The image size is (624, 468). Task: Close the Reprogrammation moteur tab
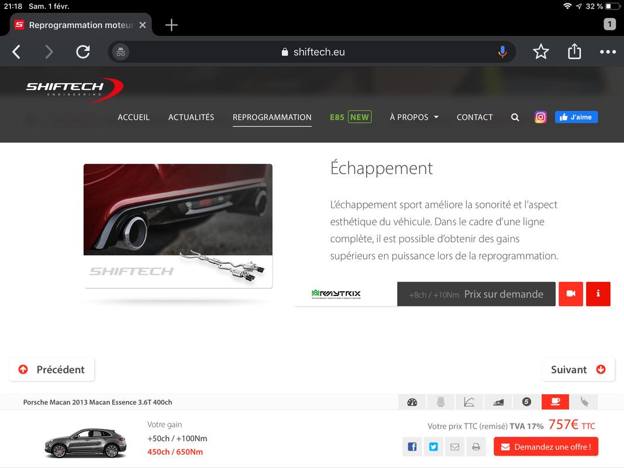[x=143, y=25]
